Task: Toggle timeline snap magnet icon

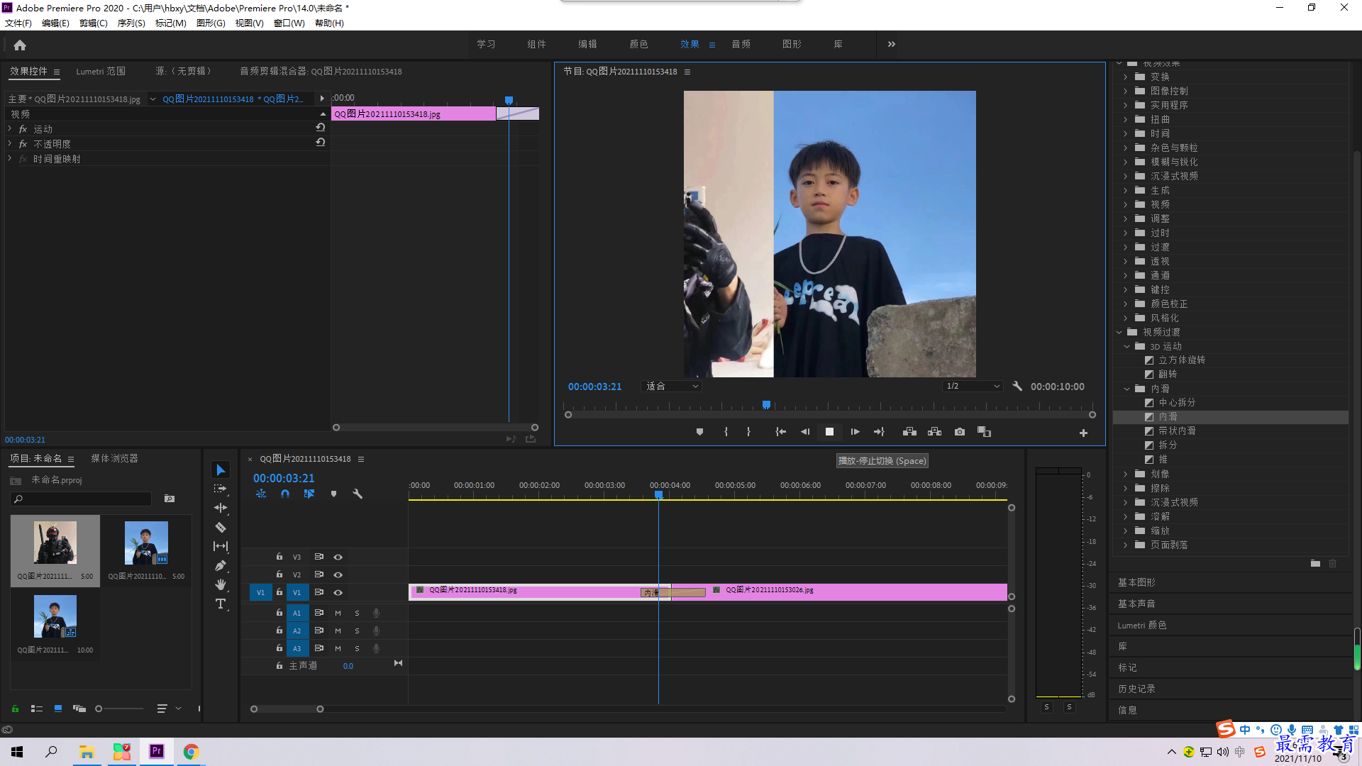Action: pyautogui.click(x=285, y=494)
